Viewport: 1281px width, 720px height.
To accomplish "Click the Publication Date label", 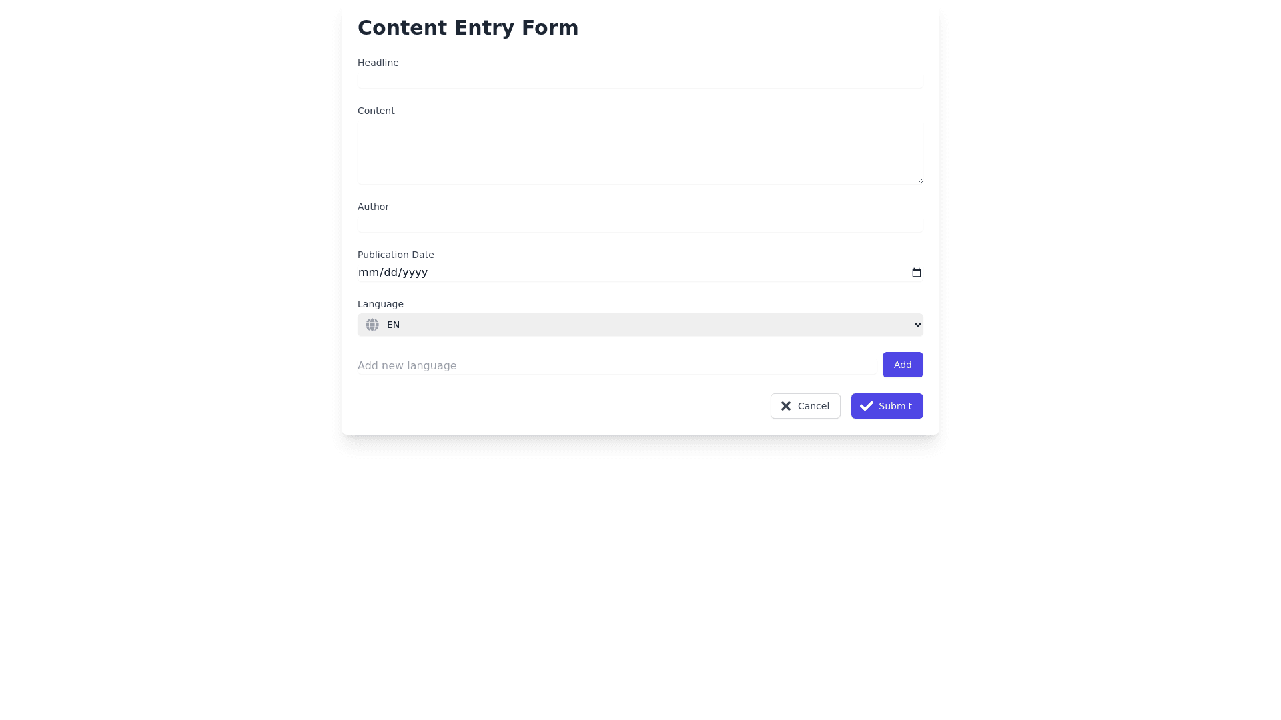I will pyautogui.click(x=396, y=255).
